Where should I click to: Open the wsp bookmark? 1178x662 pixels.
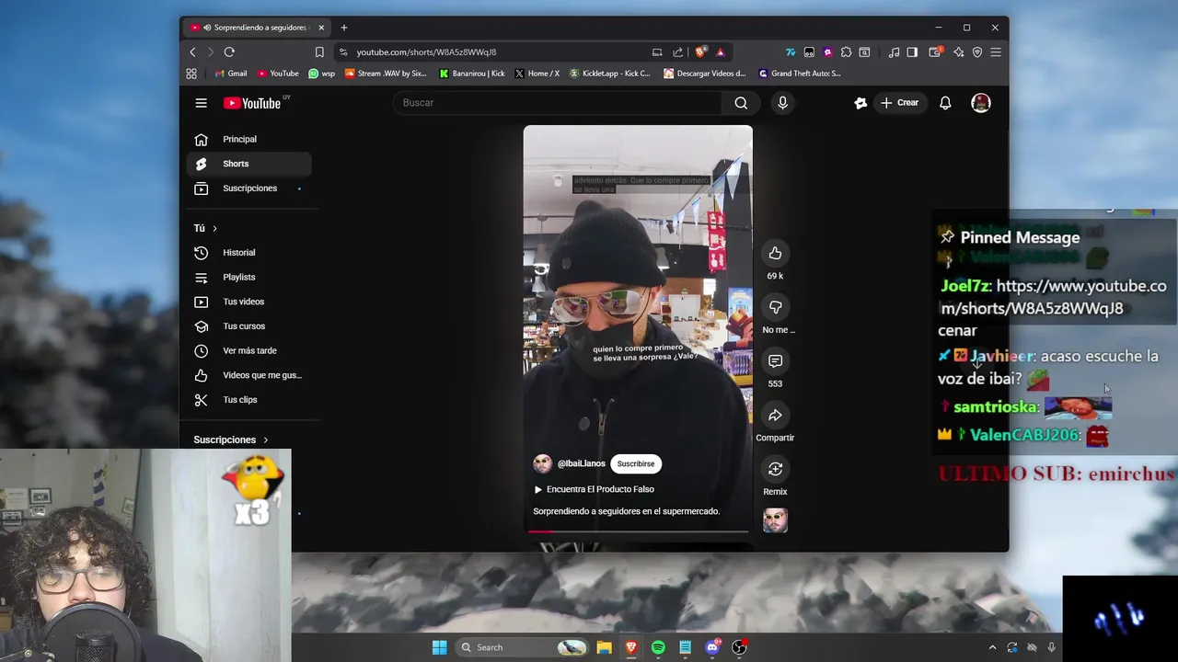coord(322,74)
